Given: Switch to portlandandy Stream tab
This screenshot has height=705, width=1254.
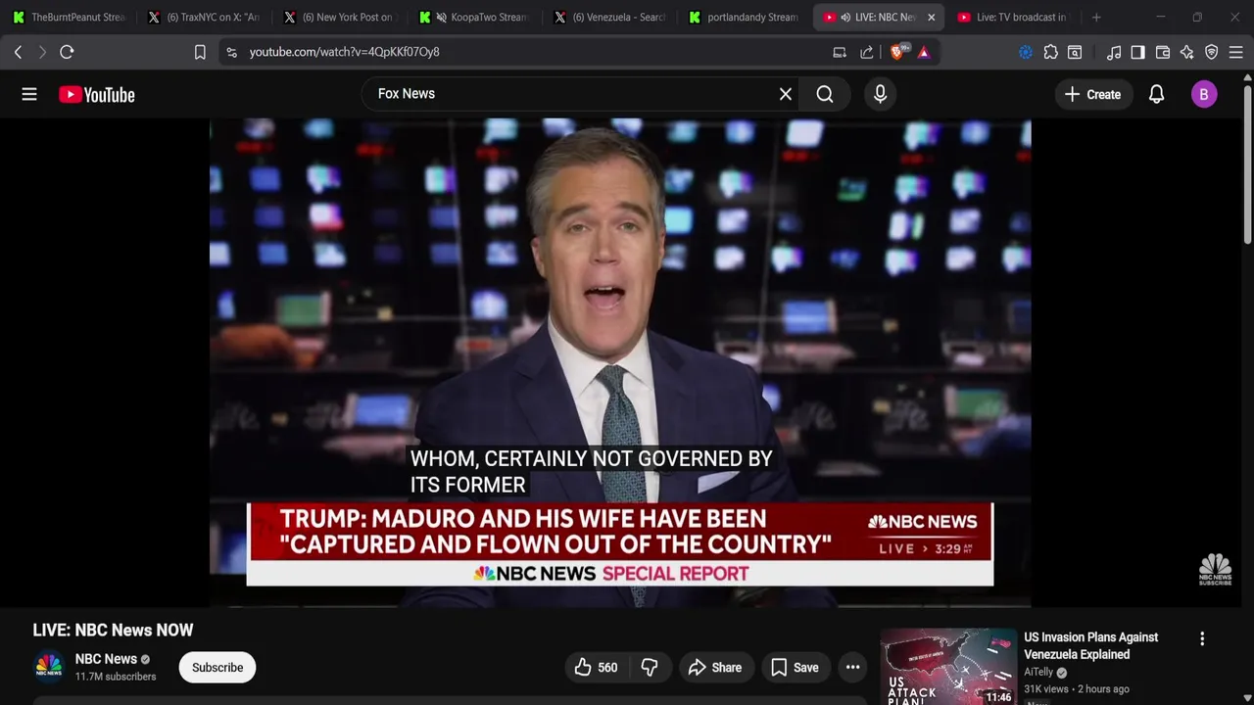Looking at the screenshot, I should tap(745, 18).
